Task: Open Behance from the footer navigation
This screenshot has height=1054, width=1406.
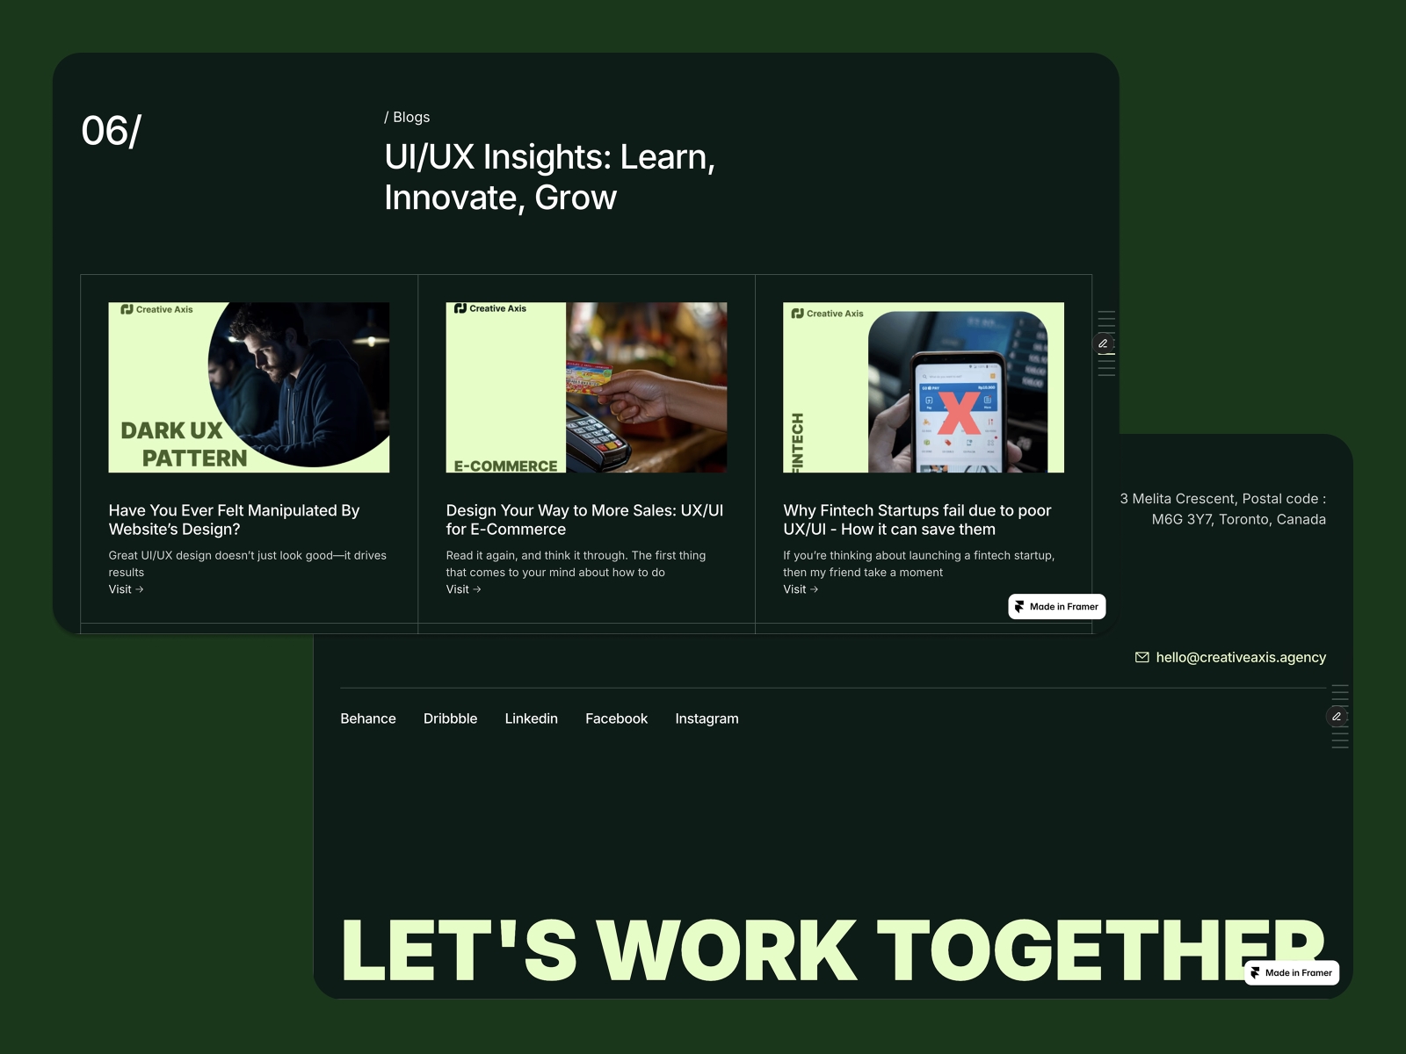Action: [x=368, y=718]
